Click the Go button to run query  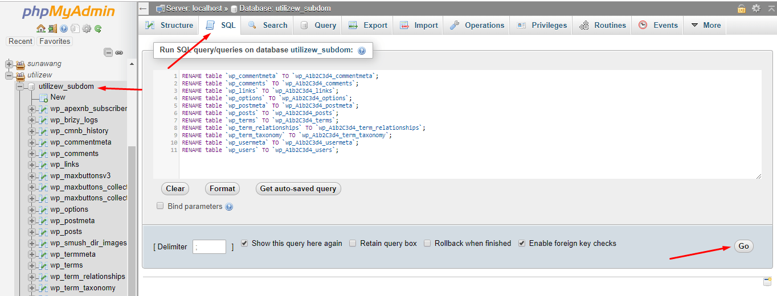pos(743,246)
